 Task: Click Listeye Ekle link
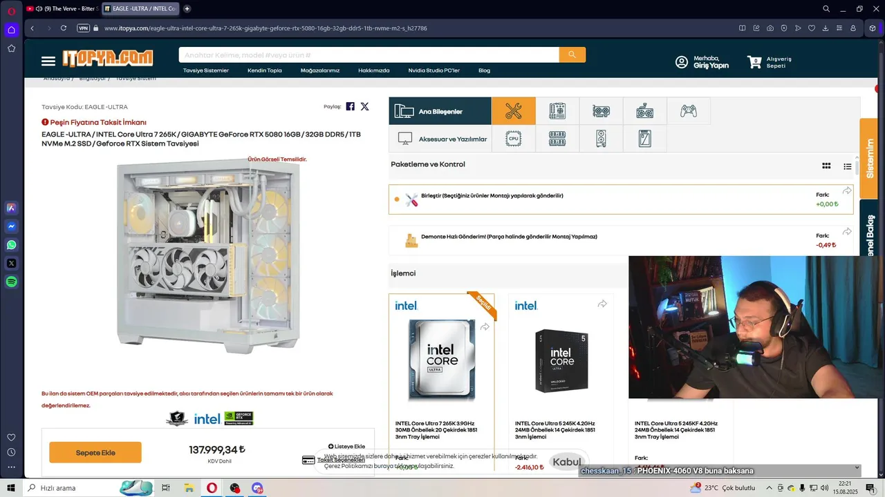346,447
